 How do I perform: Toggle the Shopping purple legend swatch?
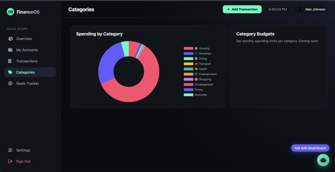188,79
